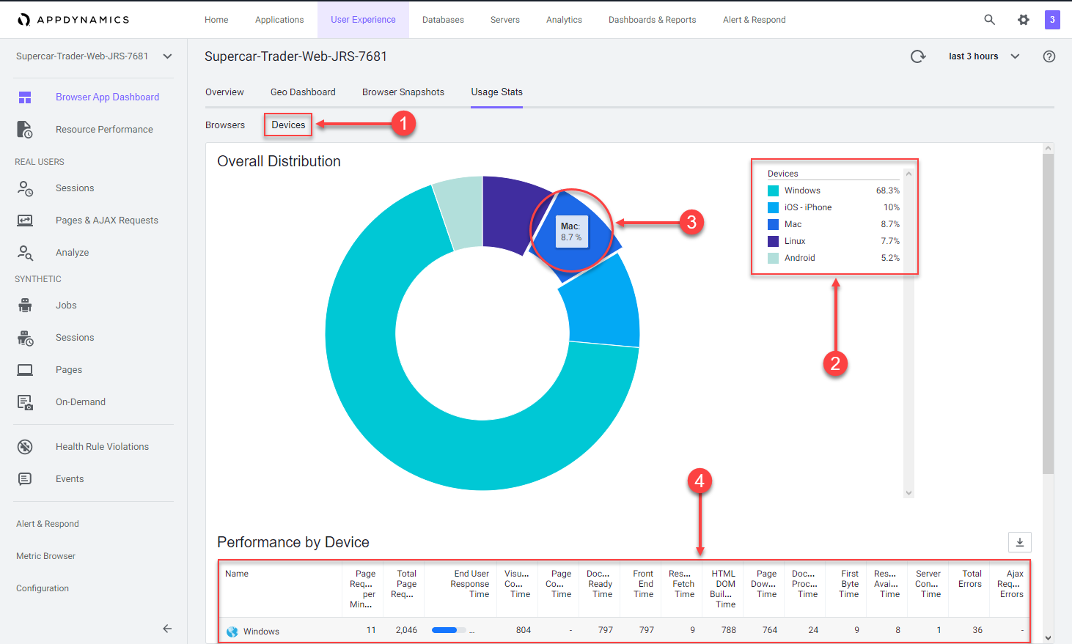Click the Synthetic Sessions icon
This screenshot has width=1072, height=644.
[x=25, y=338]
